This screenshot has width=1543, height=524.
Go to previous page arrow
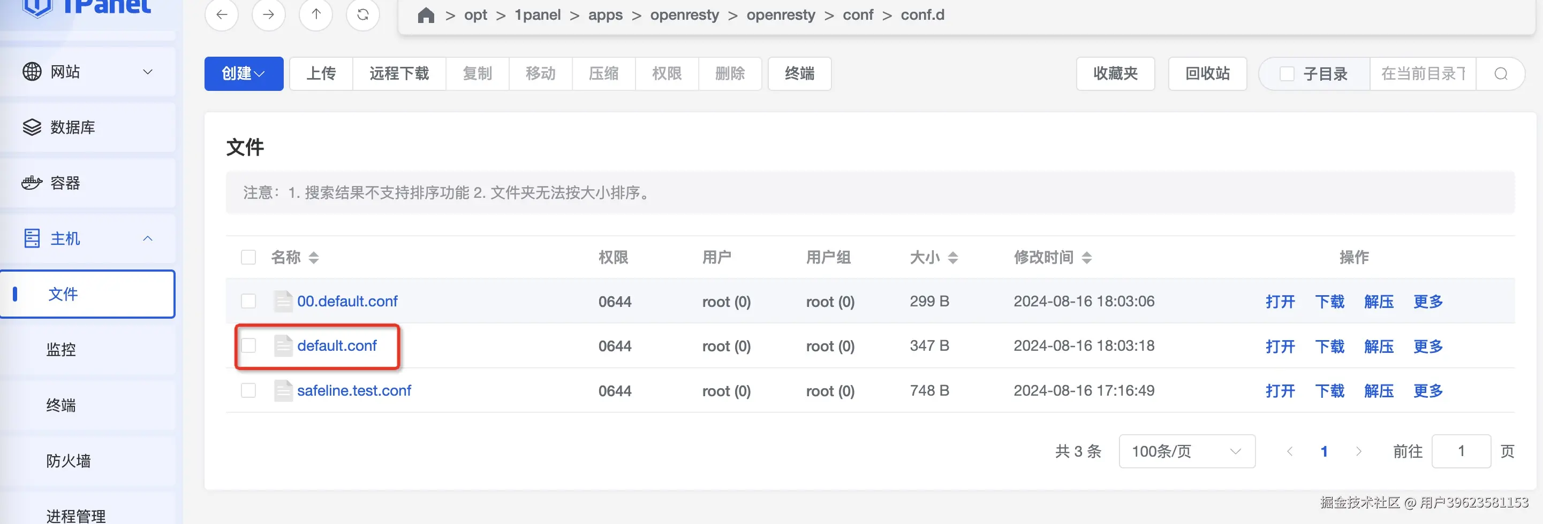[1290, 451]
